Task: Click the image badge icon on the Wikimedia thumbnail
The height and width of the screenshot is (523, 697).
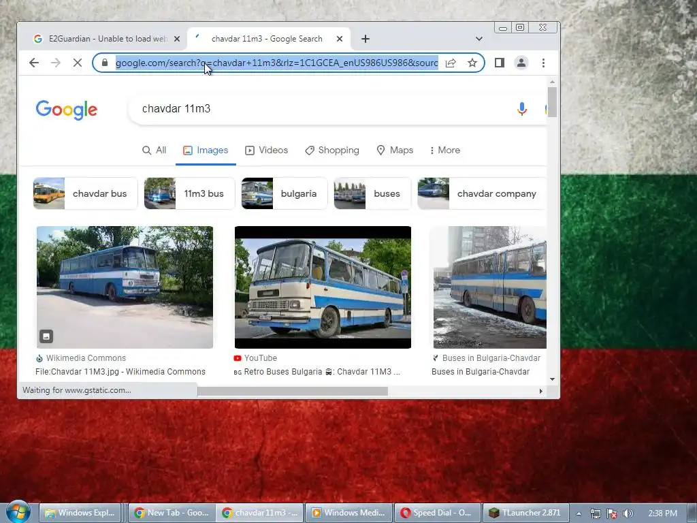Action: coord(46,336)
